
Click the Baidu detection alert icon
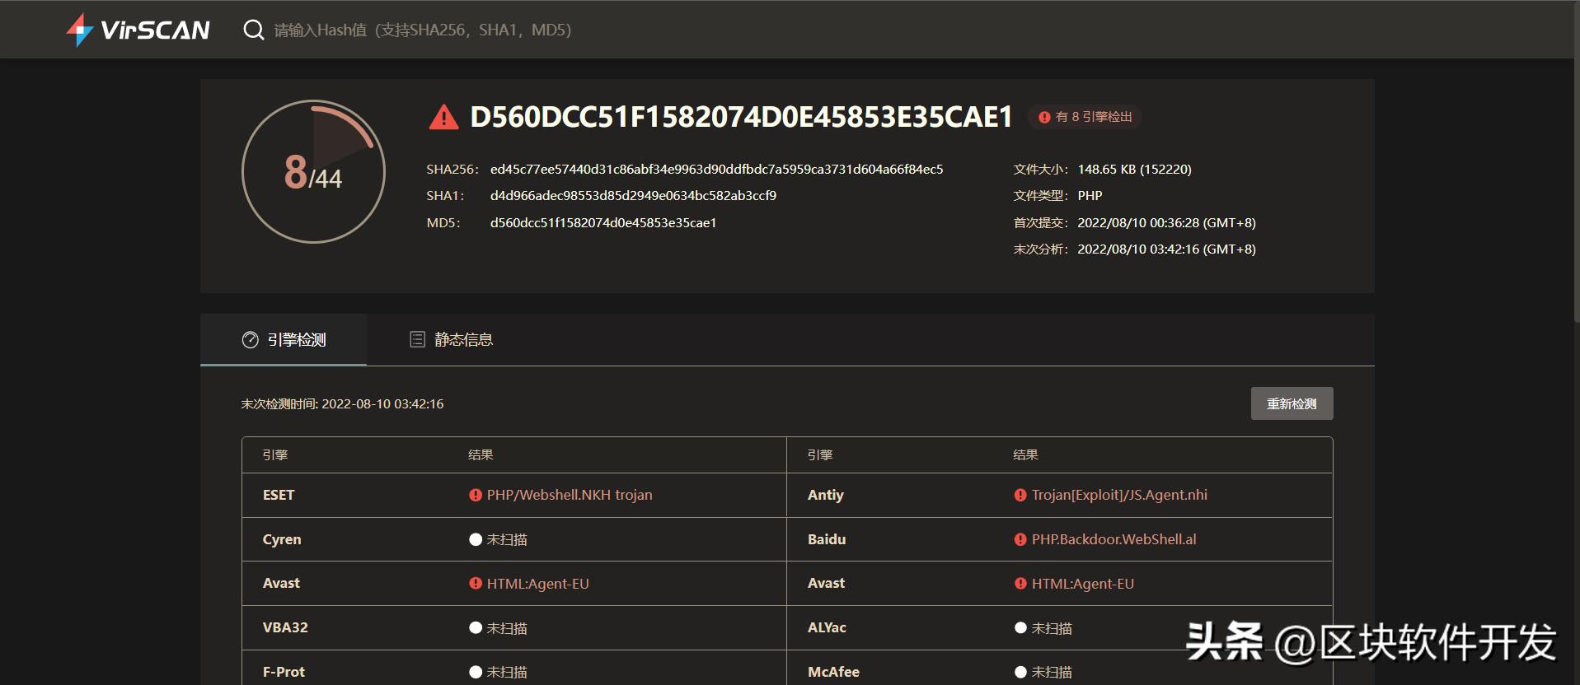click(x=1020, y=539)
